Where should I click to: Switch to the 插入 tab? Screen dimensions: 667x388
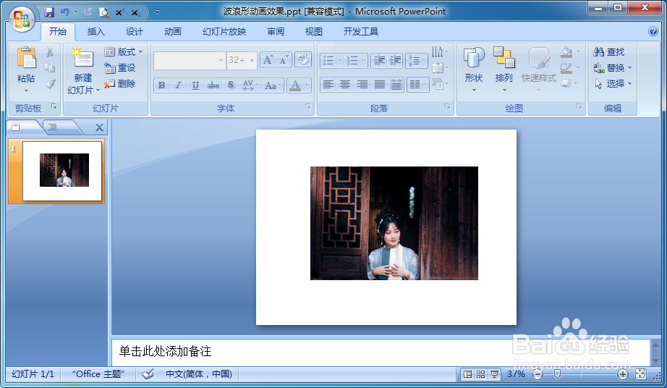[x=95, y=31]
